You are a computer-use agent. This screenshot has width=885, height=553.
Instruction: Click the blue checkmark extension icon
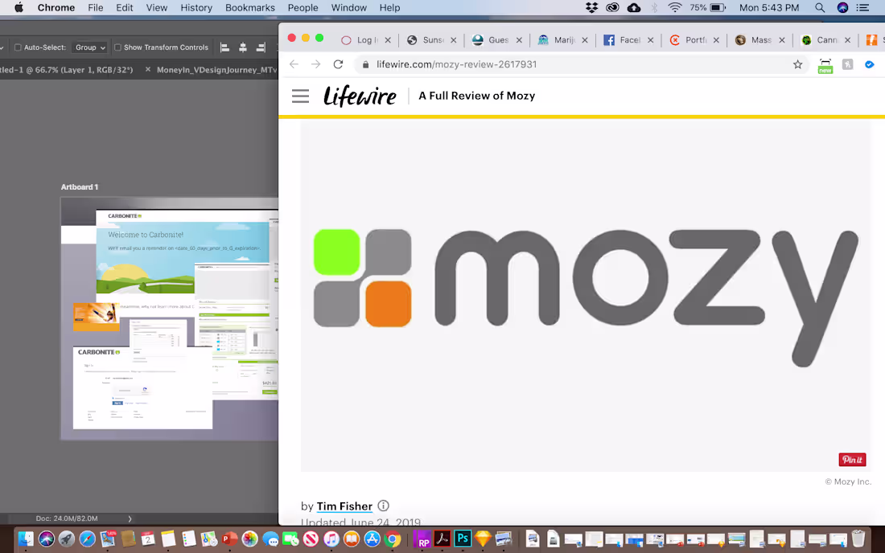point(869,64)
